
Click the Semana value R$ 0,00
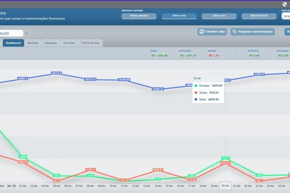point(254,55)
